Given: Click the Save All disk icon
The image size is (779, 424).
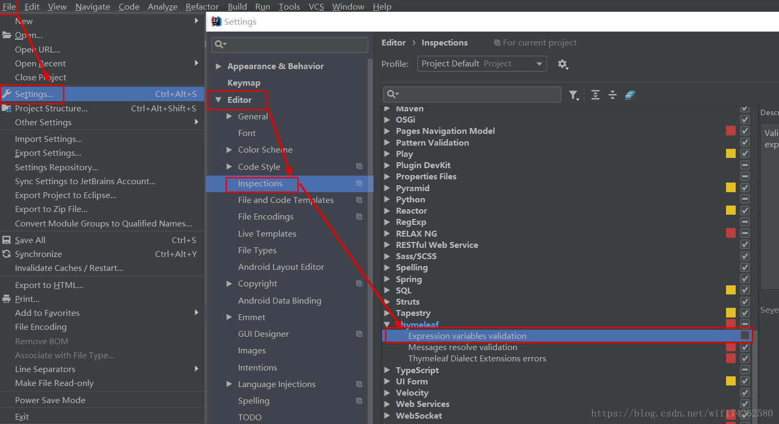Looking at the screenshot, I should (x=6, y=240).
